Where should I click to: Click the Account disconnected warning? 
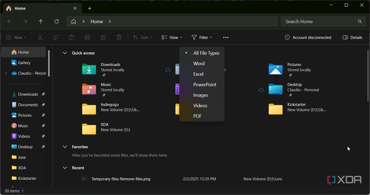[x=308, y=37]
